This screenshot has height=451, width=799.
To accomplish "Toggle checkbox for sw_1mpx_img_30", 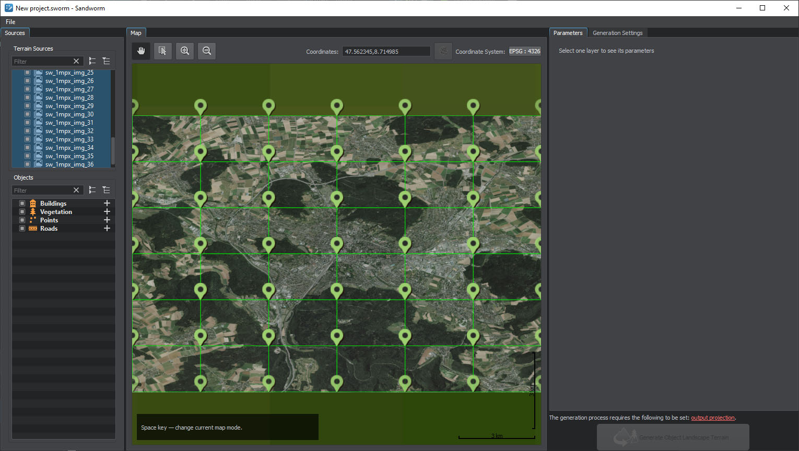I will 28,114.
